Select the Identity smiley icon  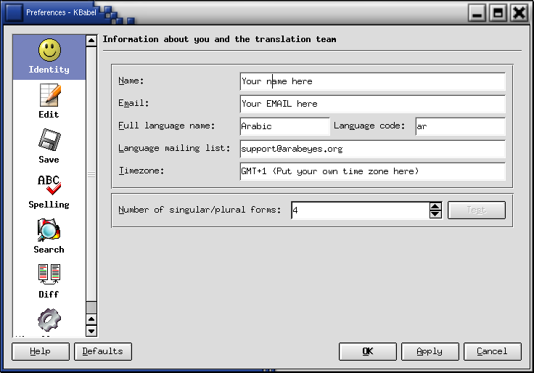49,52
